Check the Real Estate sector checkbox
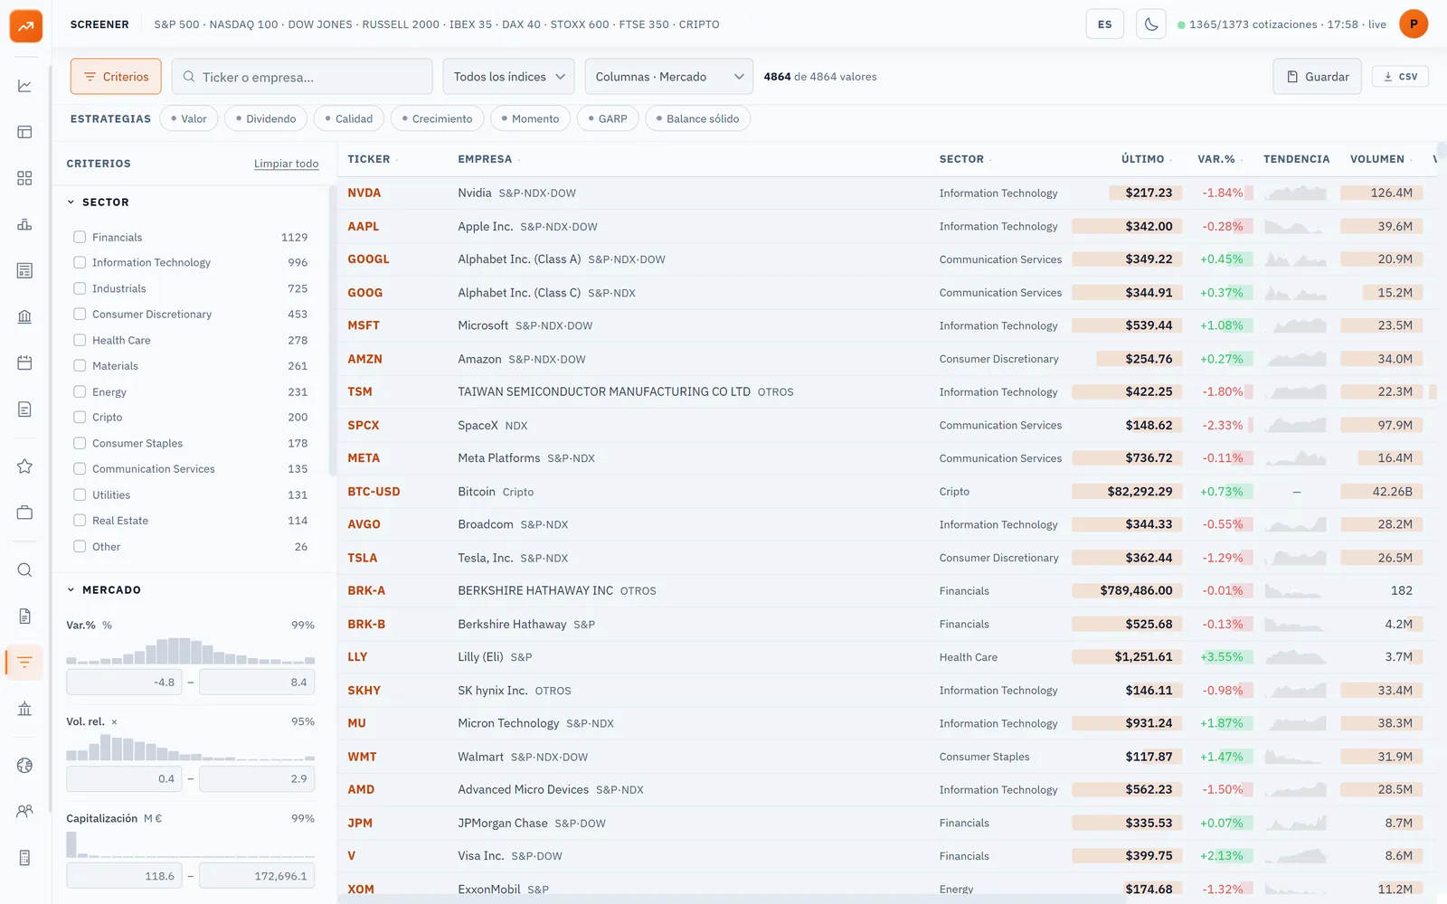Screen dimensions: 1447x904 pos(80,521)
